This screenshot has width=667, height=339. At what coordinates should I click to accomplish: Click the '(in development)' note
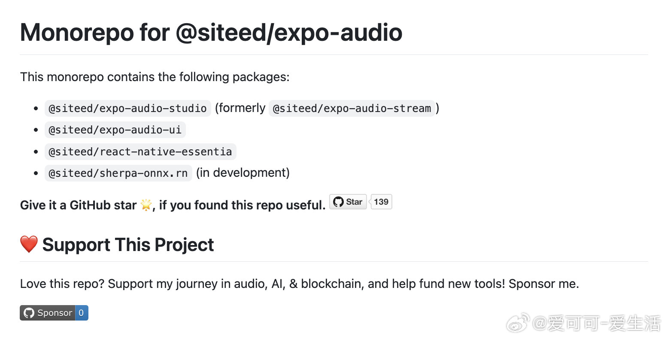pyautogui.click(x=243, y=173)
